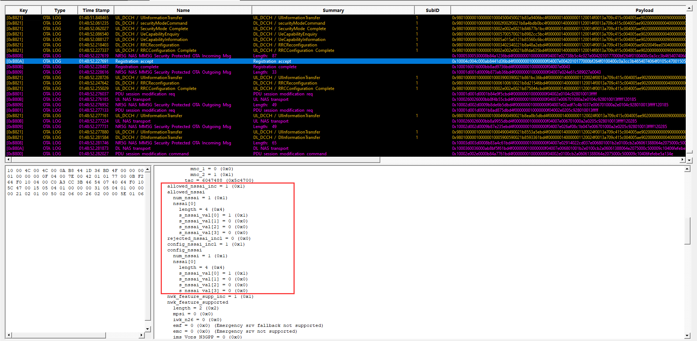Viewport: 697px width, 341px height.
Task: Click the timestamp 01:48:52.255029
Action: pos(94,89)
